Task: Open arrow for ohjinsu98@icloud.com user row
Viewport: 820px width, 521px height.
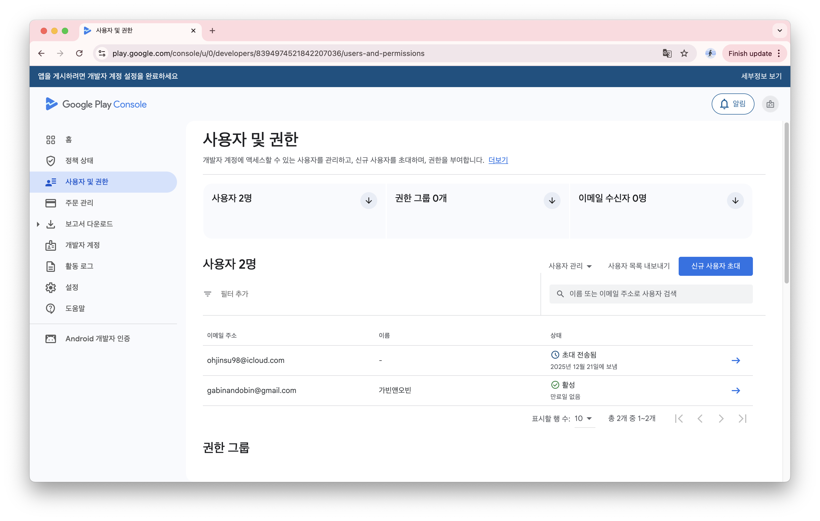Action: coord(735,360)
